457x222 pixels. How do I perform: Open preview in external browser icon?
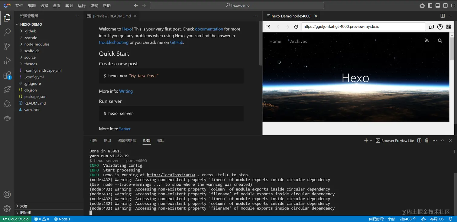268,27
